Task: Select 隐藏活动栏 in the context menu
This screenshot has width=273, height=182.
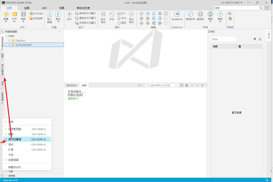Action: click(27, 167)
